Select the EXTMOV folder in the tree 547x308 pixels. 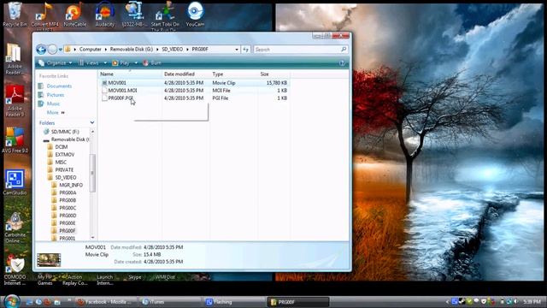65,155
